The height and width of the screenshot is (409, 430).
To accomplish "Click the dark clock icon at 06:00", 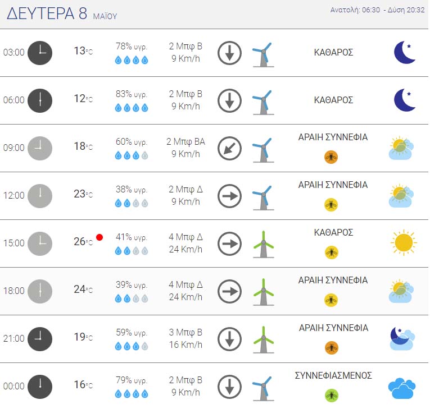I will pos(40,101).
